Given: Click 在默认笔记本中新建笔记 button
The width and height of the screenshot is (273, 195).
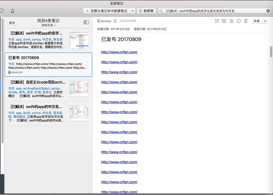Looking at the screenshot, I should click(x=107, y=11).
